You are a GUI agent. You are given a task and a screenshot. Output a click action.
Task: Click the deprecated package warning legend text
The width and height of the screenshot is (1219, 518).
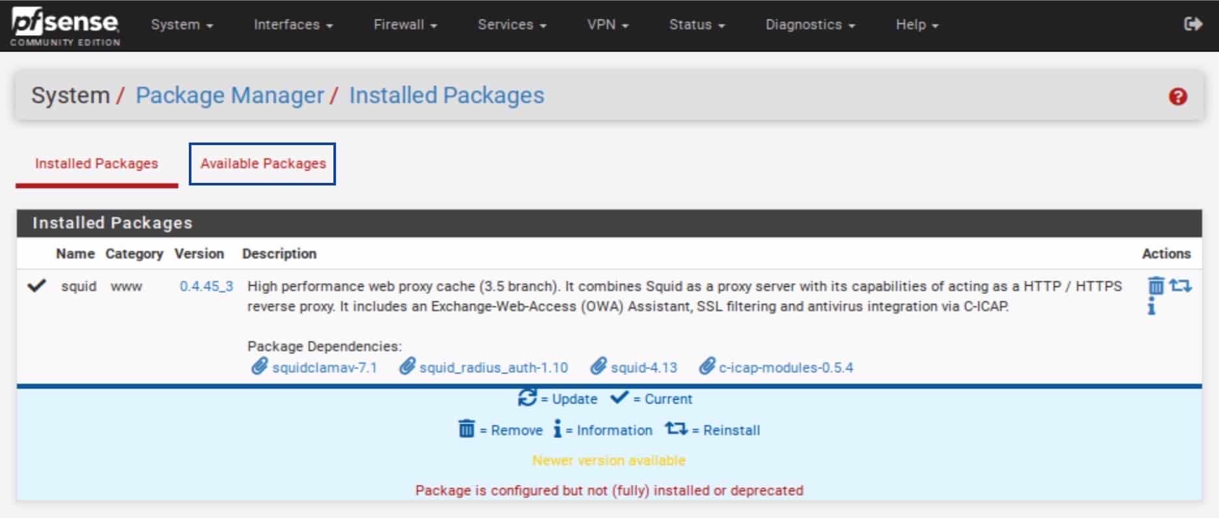click(x=609, y=491)
